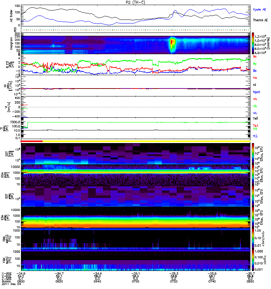Click the blue Bx legend label
The image size is (271, 289).
coord(255,70)
